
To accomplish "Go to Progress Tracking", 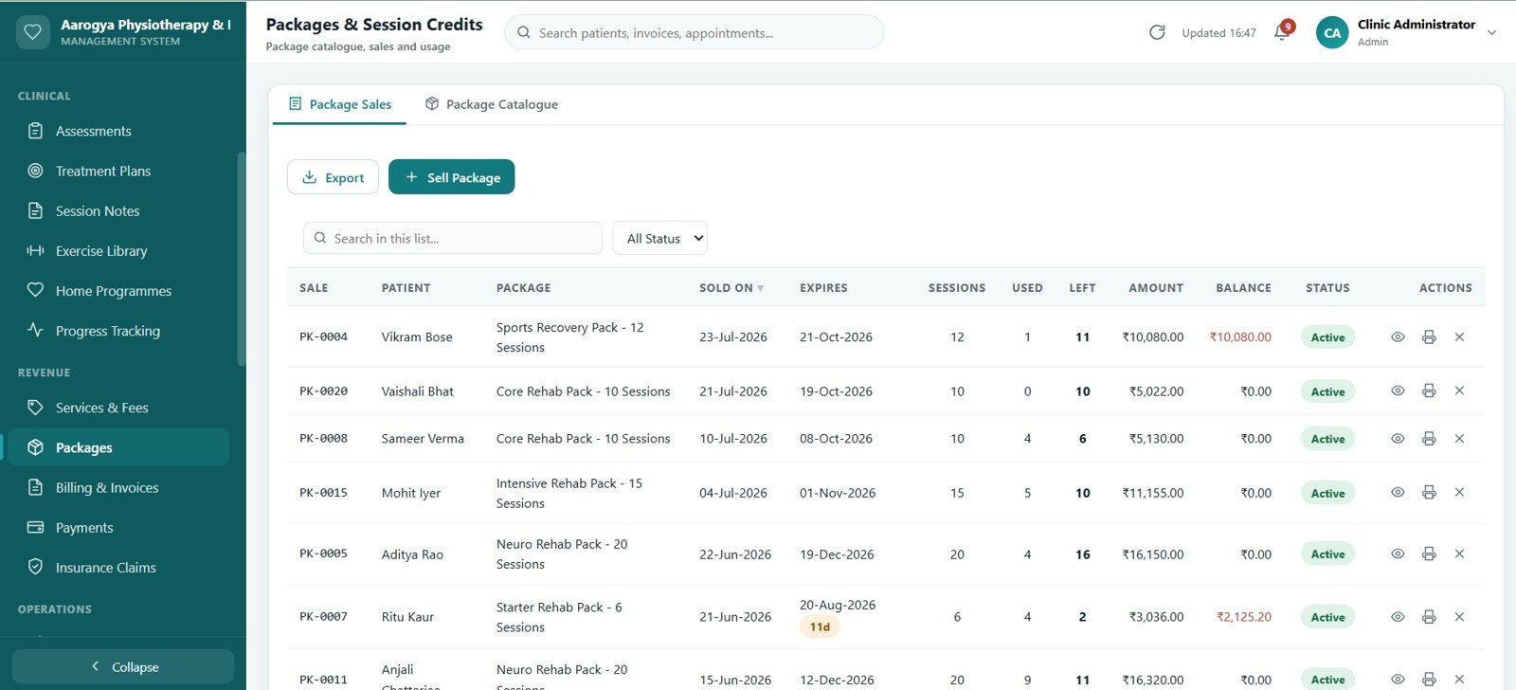I will coord(118,330).
